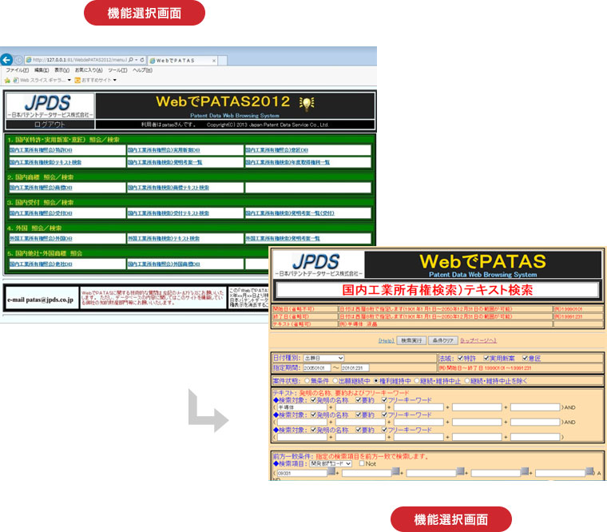Viewport: 607px width, 532px height.
Task: Click the favorites star icon in toolbar
Action: [x=7, y=80]
